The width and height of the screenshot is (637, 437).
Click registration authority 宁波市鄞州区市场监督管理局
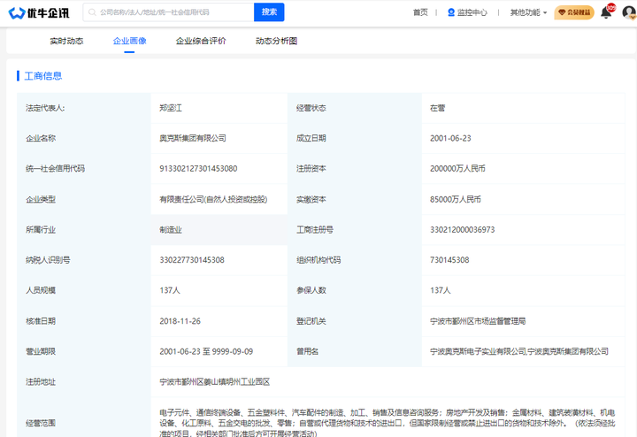pyautogui.click(x=478, y=321)
